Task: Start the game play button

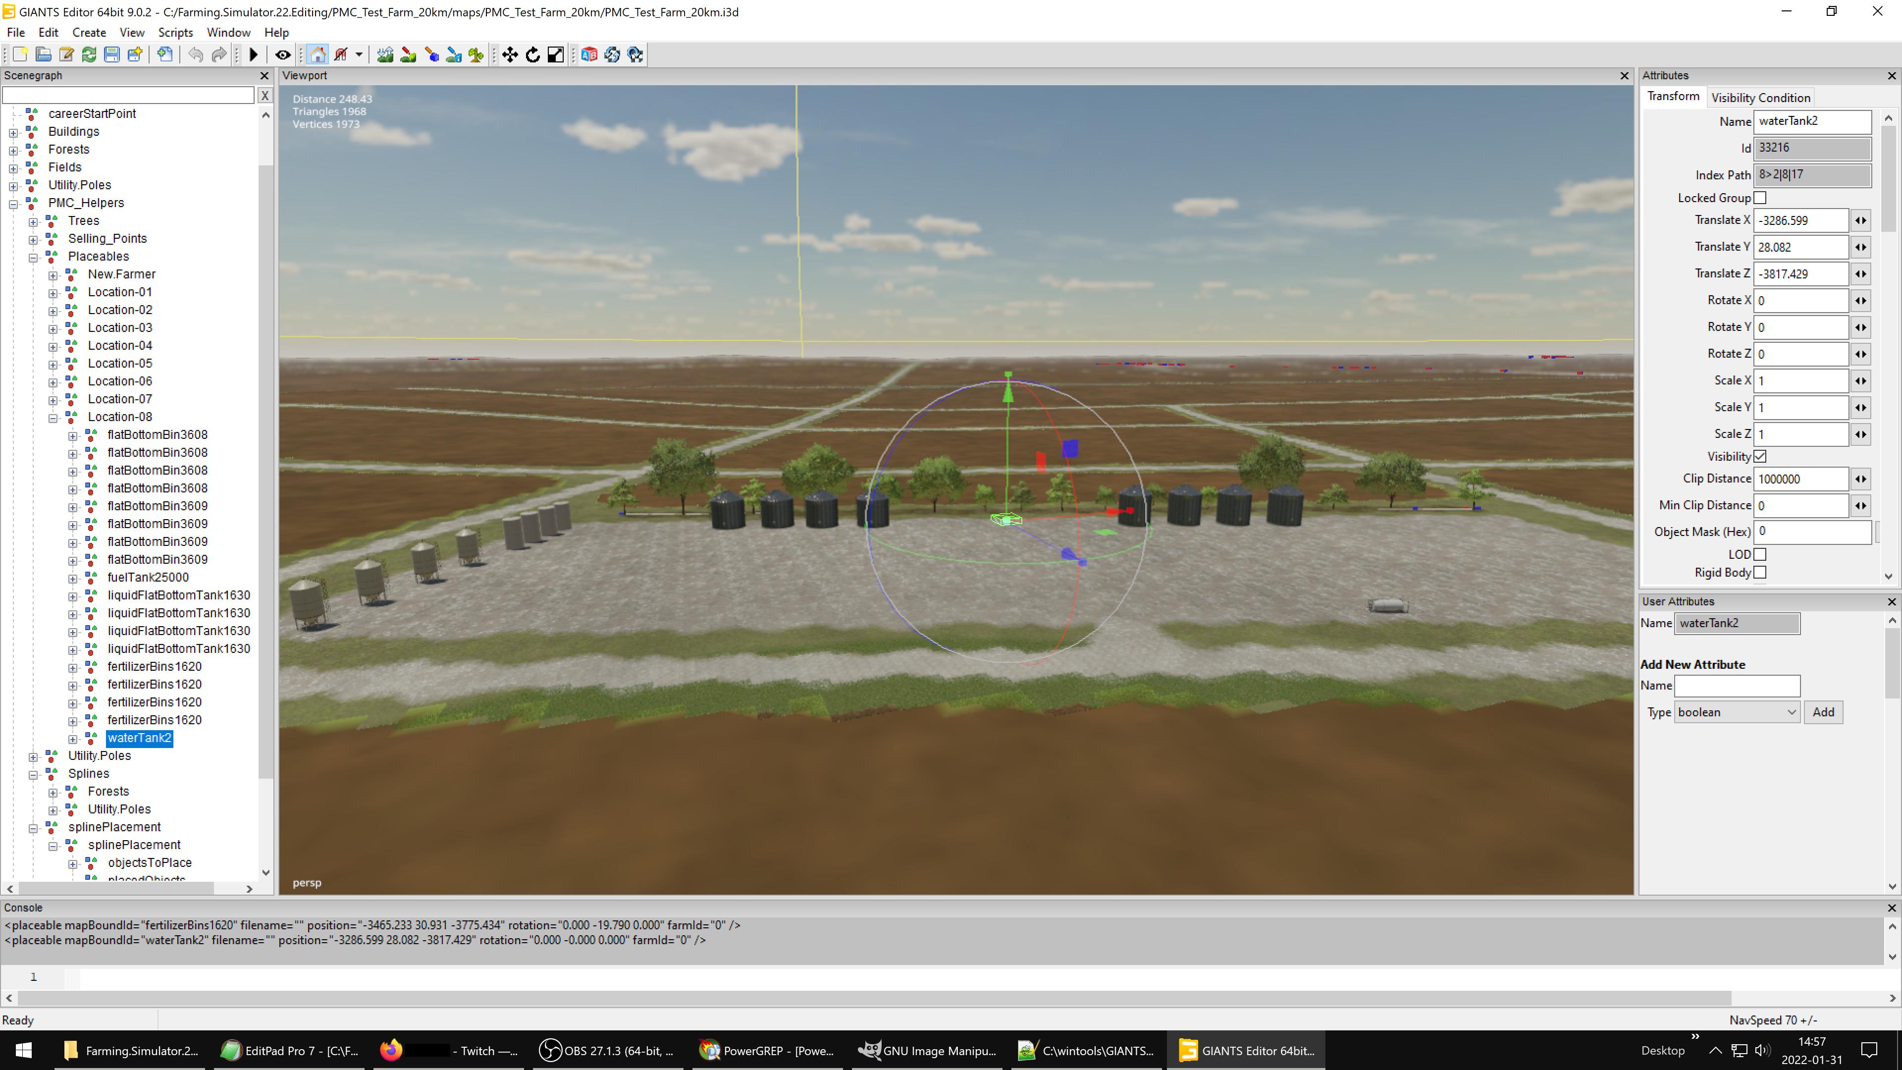Action: (253, 54)
